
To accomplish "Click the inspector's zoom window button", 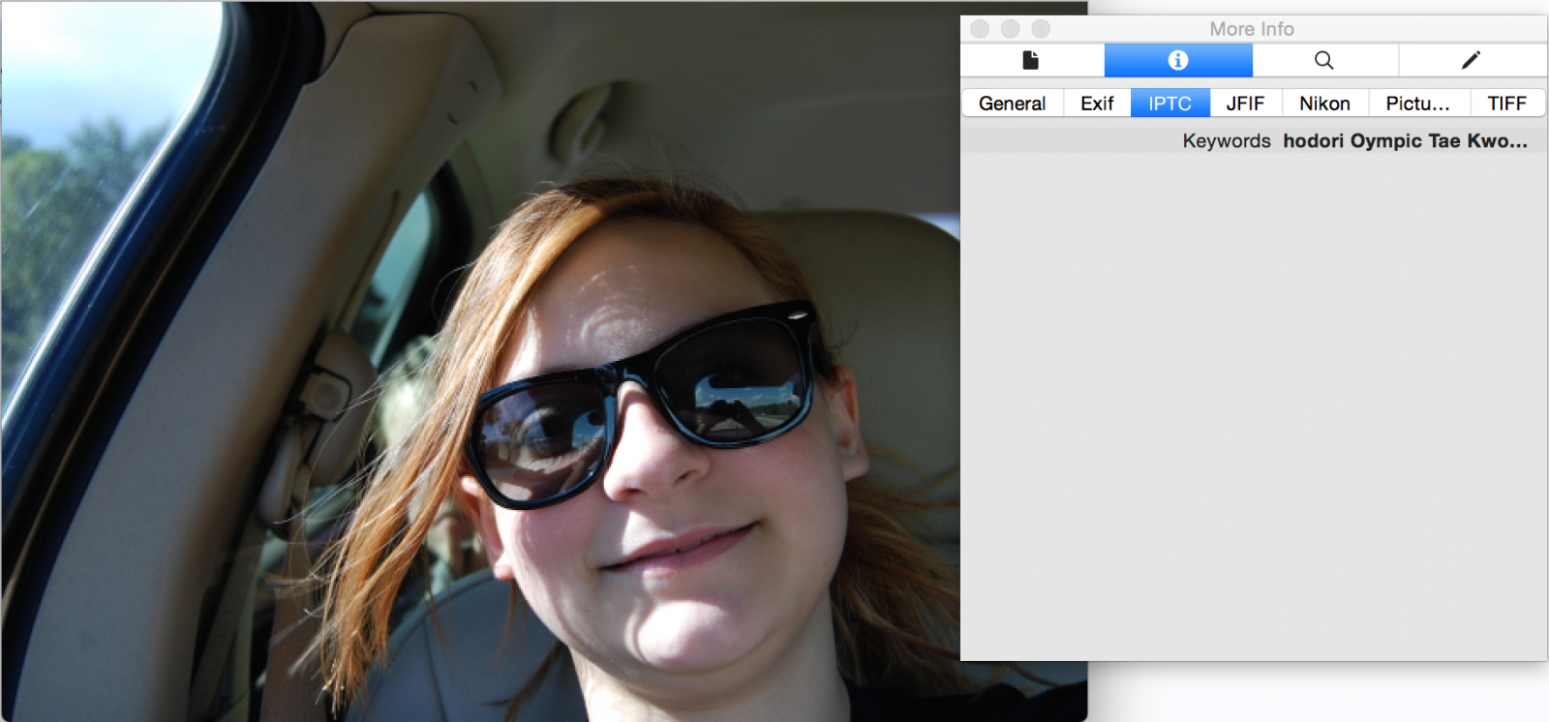I will click(1041, 29).
